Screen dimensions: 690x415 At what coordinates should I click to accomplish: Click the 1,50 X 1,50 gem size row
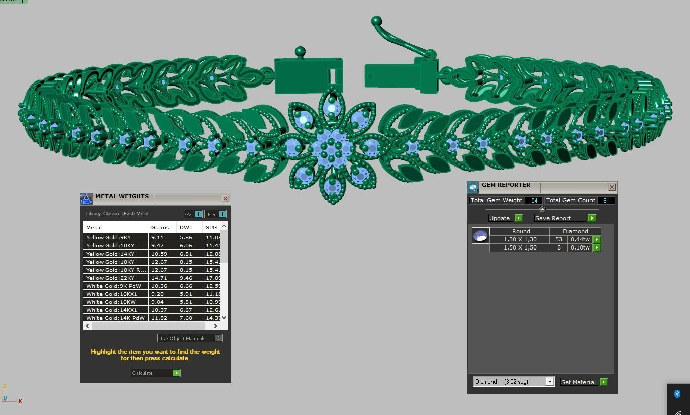pos(520,247)
